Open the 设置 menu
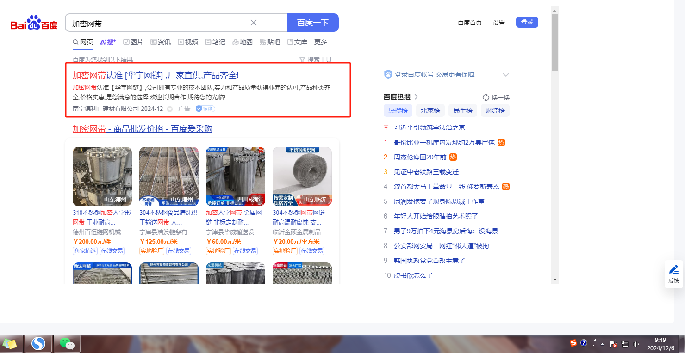 [x=499, y=23]
